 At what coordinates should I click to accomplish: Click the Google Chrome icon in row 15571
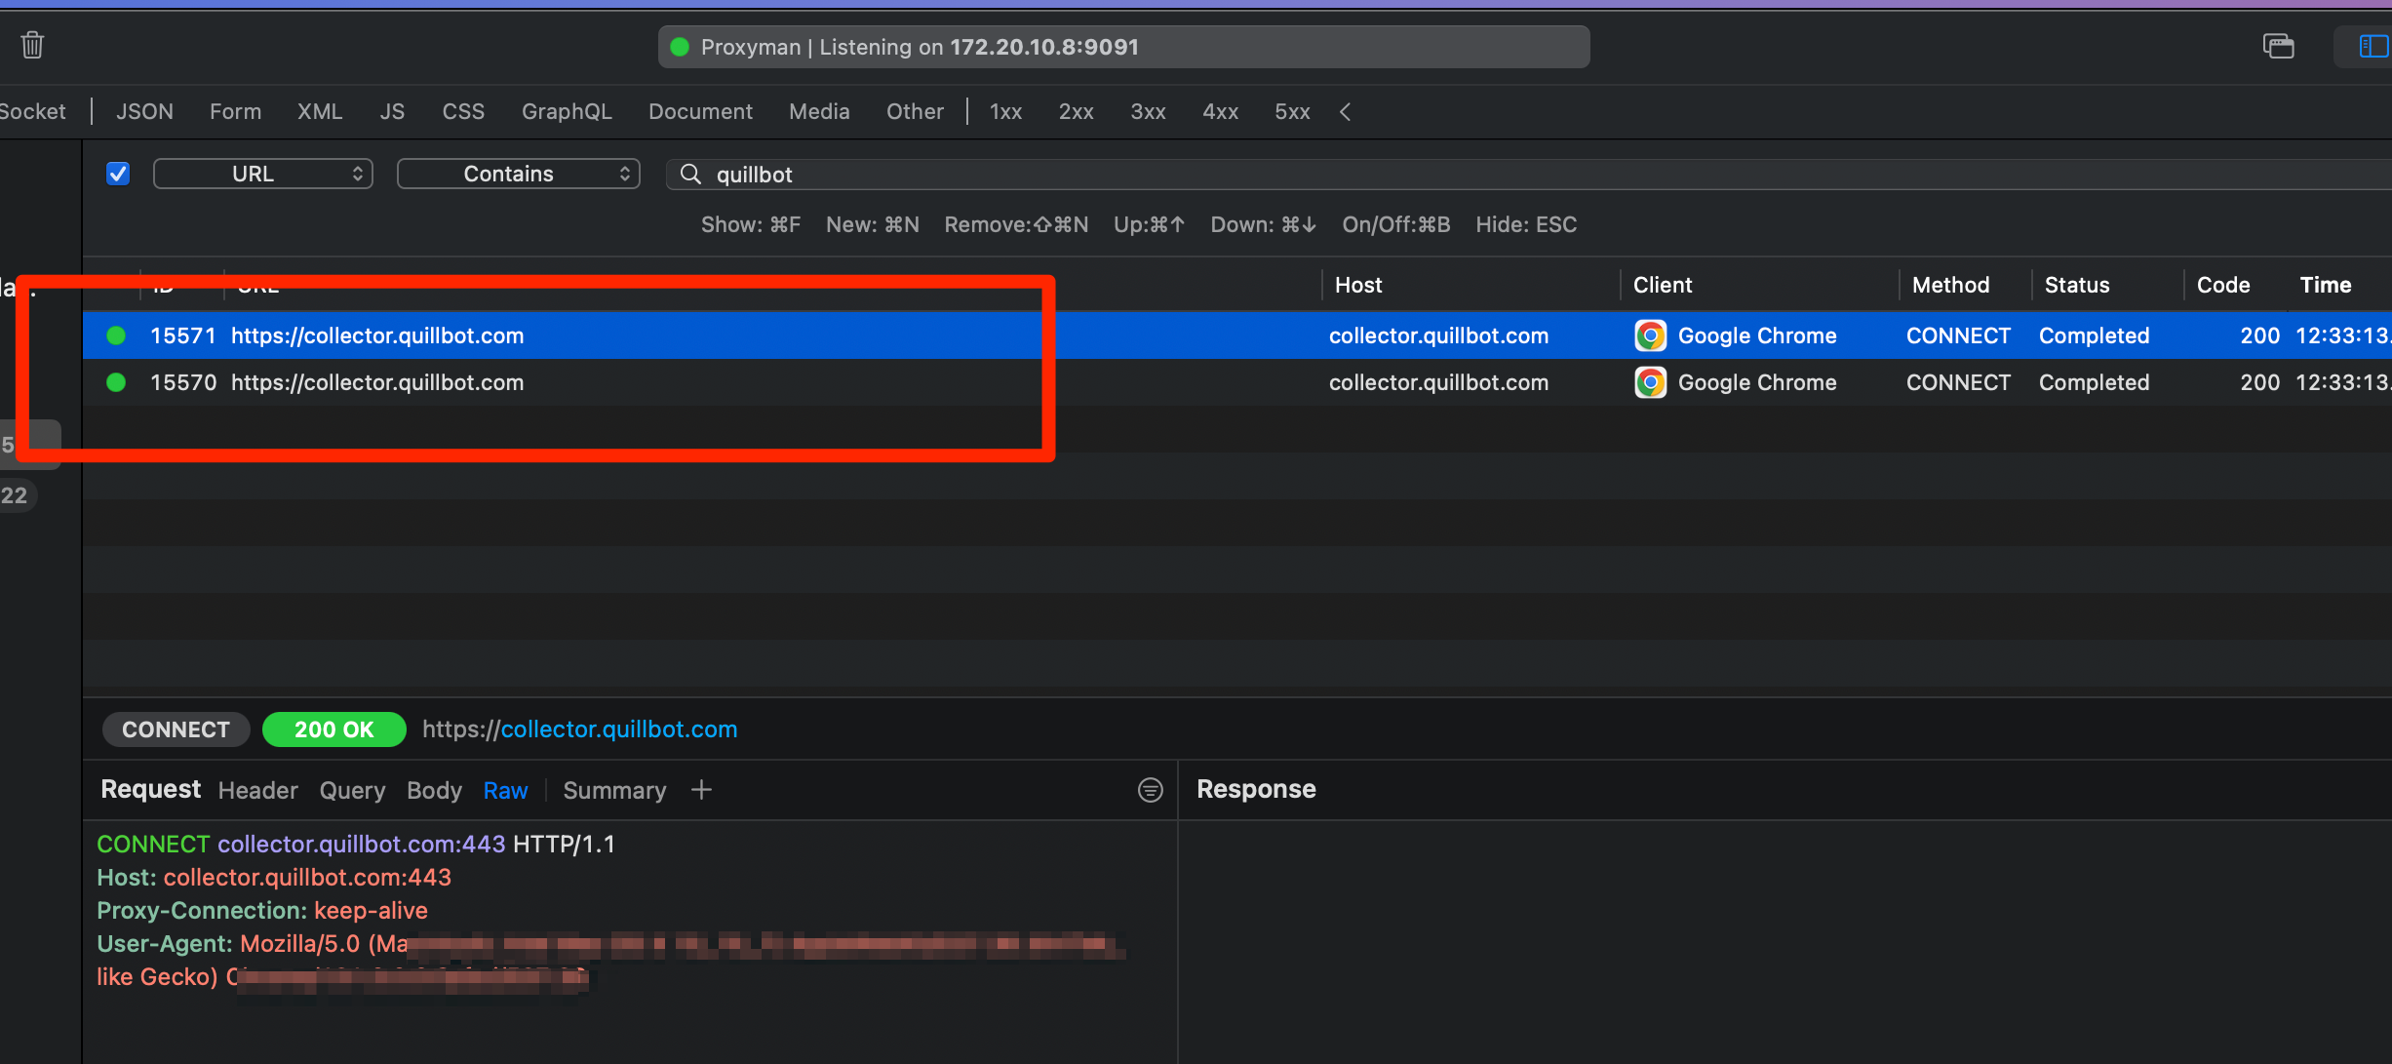1650,335
